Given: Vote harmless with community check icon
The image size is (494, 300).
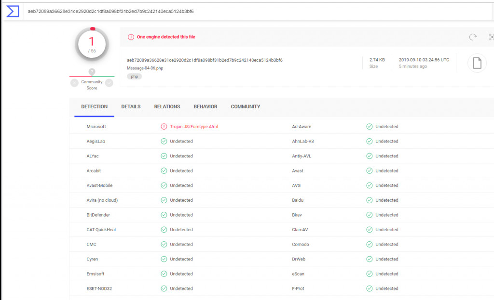Looking at the screenshot, I should click(x=109, y=83).
